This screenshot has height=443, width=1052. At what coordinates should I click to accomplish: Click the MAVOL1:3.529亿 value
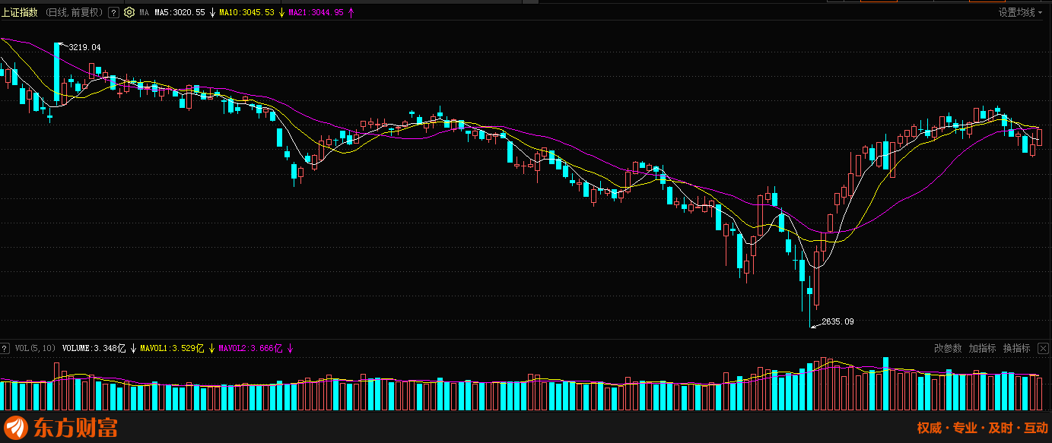point(173,348)
